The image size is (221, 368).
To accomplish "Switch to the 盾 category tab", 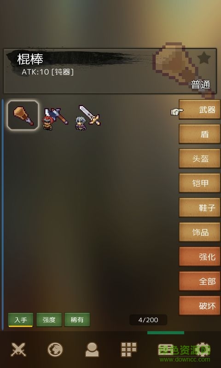I will pyautogui.click(x=200, y=134).
